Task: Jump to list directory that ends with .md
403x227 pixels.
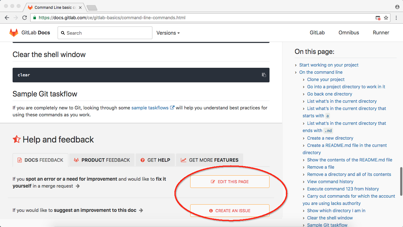Action: [344, 127]
